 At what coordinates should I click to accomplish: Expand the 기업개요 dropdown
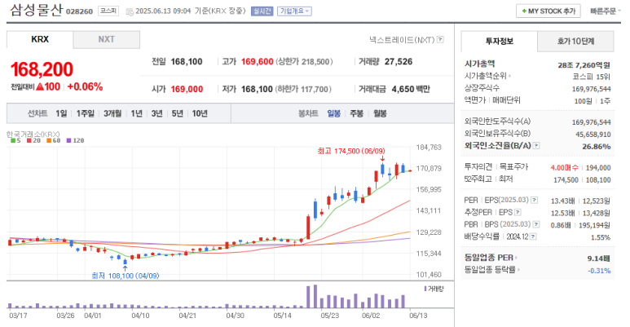coord(294,11)
